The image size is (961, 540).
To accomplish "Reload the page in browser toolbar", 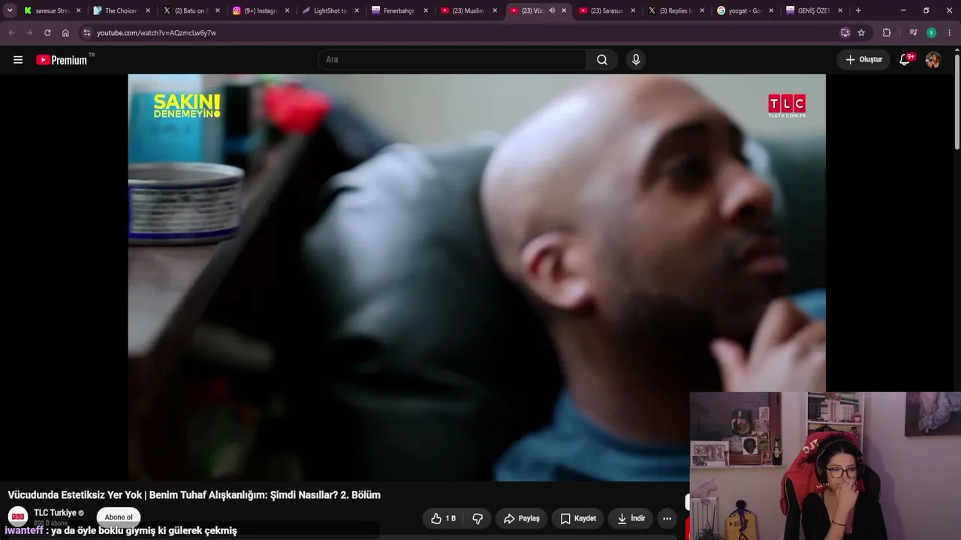I will tap(47, 33).
